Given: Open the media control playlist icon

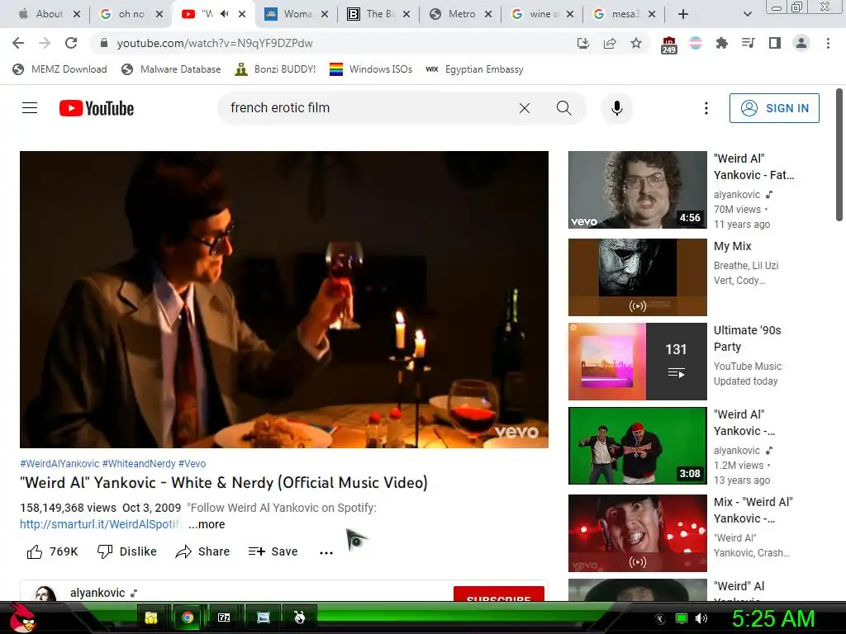Looking at the screenshot, I should [748, 43].
